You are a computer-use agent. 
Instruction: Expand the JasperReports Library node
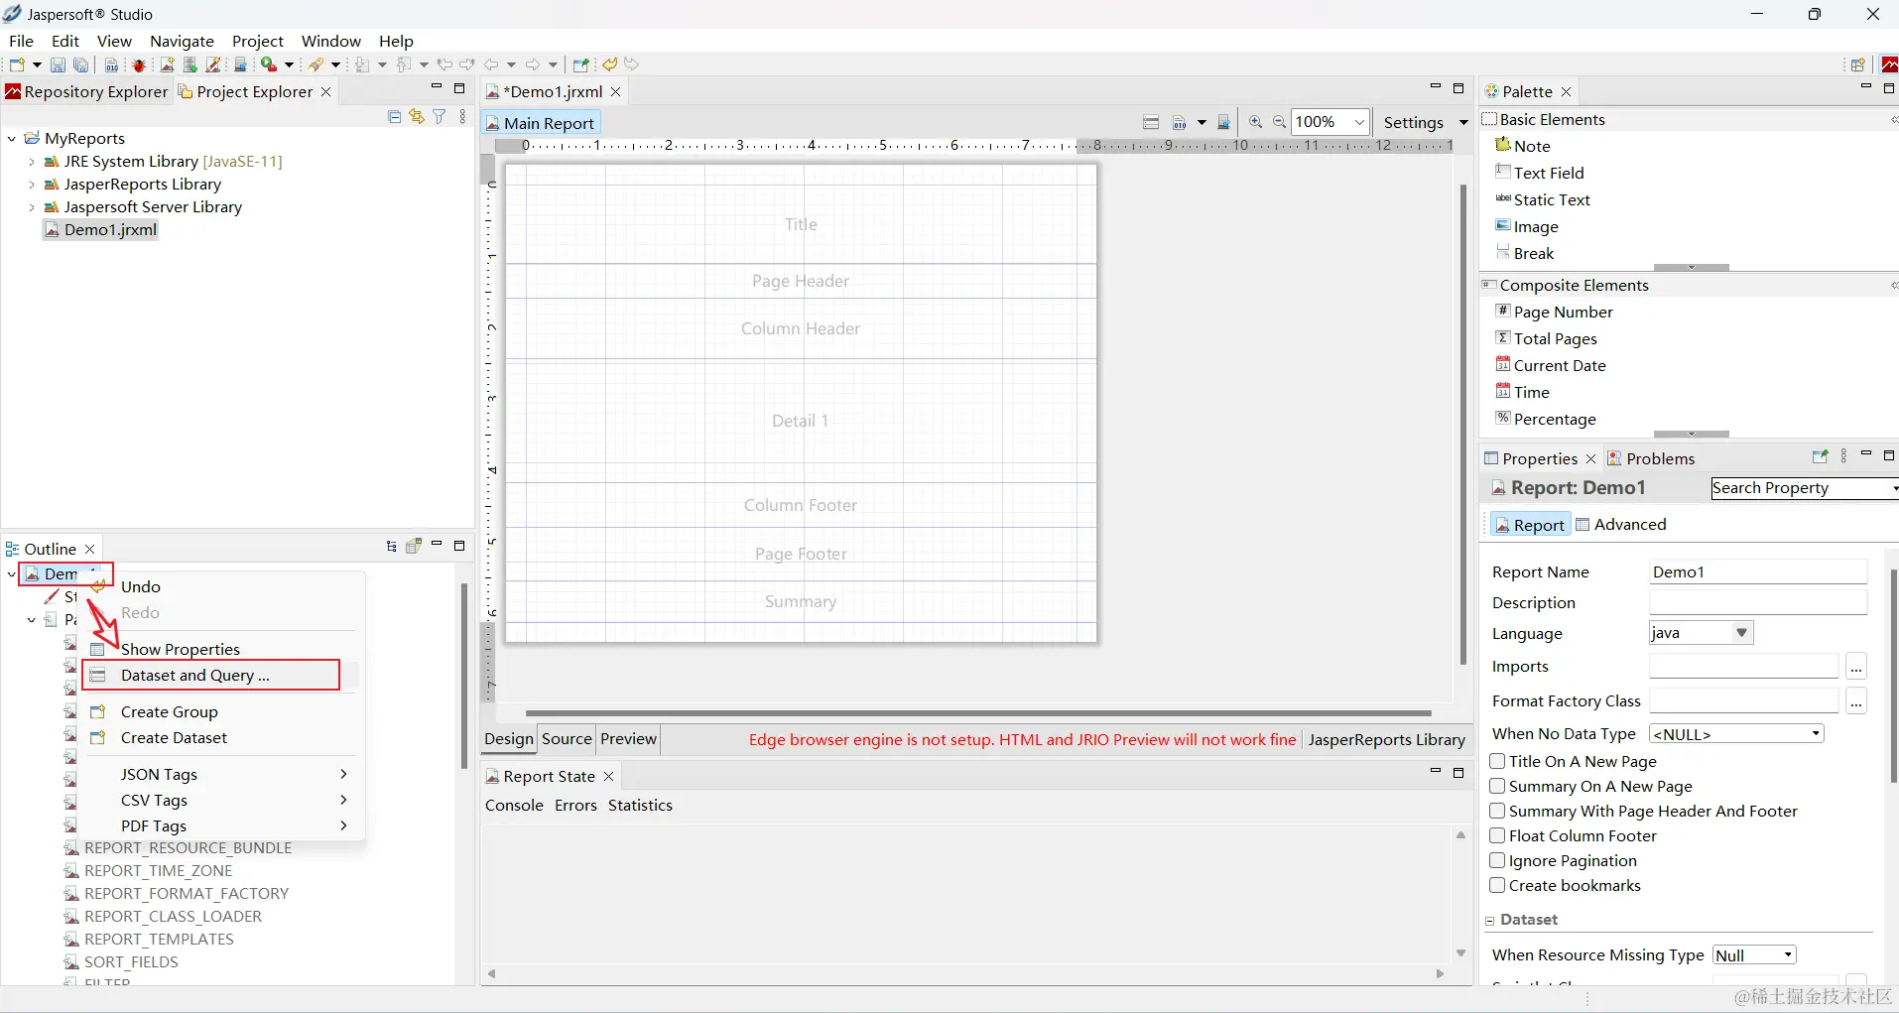32,185
